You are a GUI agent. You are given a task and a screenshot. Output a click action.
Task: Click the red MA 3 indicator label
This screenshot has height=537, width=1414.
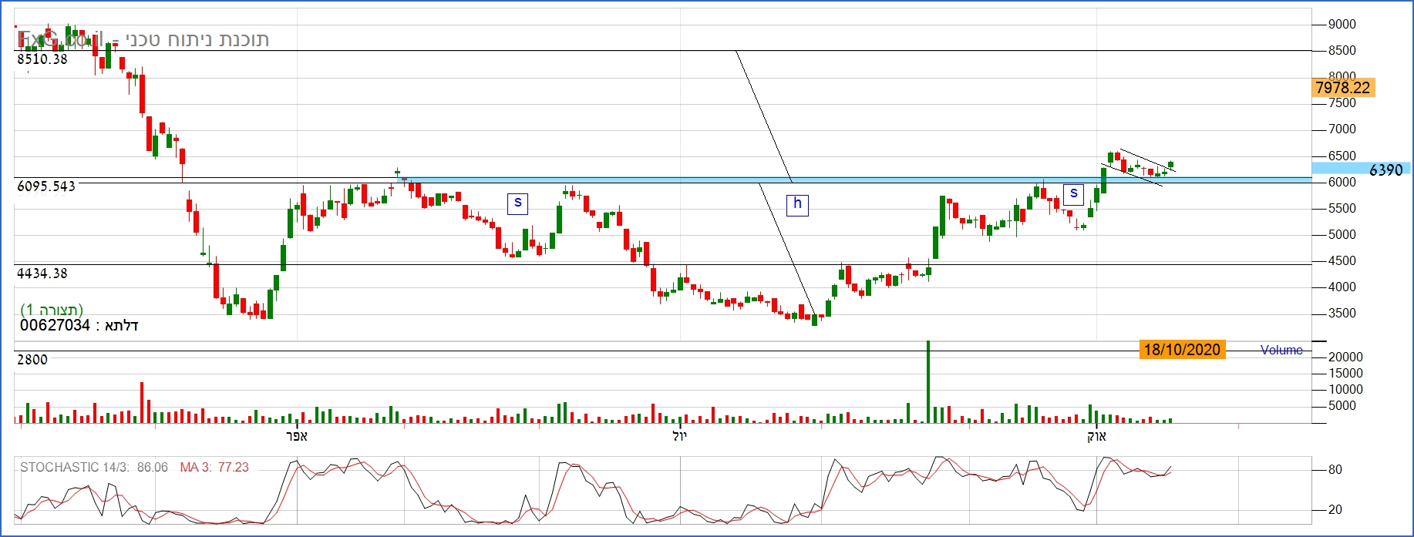coord(214,468)
